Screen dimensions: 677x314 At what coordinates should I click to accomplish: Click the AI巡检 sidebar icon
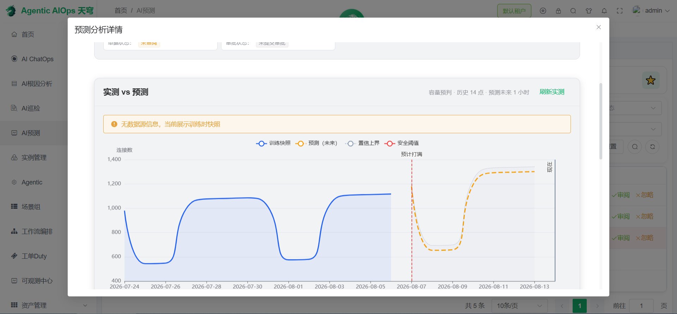(x=14, y=108)
